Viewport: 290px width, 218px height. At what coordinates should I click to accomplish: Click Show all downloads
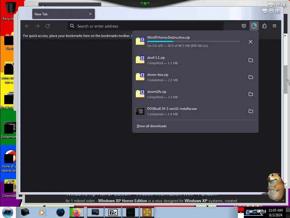pyautogui.click(x=152, y=126)
